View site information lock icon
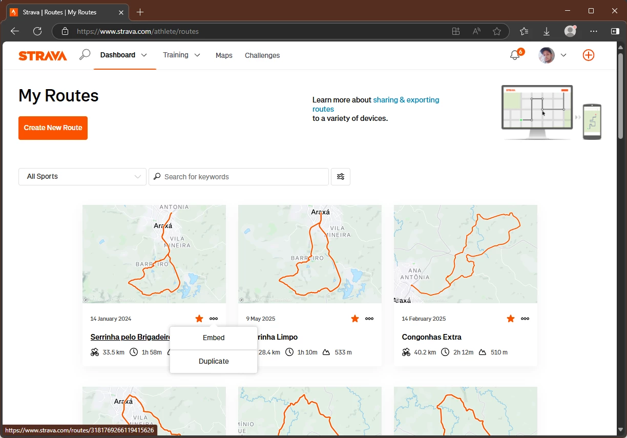 coord(65,31)
